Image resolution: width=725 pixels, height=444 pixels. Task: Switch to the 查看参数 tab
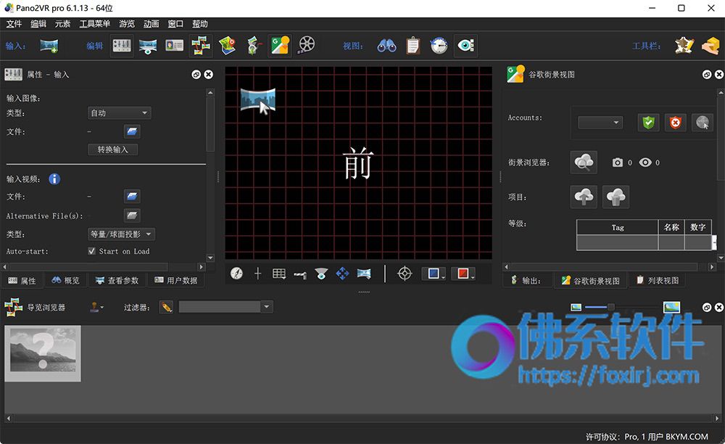117,281
